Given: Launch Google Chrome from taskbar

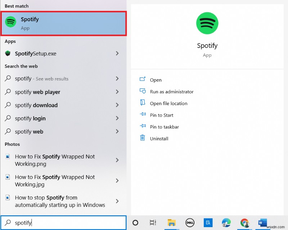Looking at the screenshot, I should [245, 223].
